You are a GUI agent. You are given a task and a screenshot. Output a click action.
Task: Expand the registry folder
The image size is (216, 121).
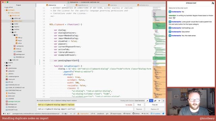click(x=10, y=27)
